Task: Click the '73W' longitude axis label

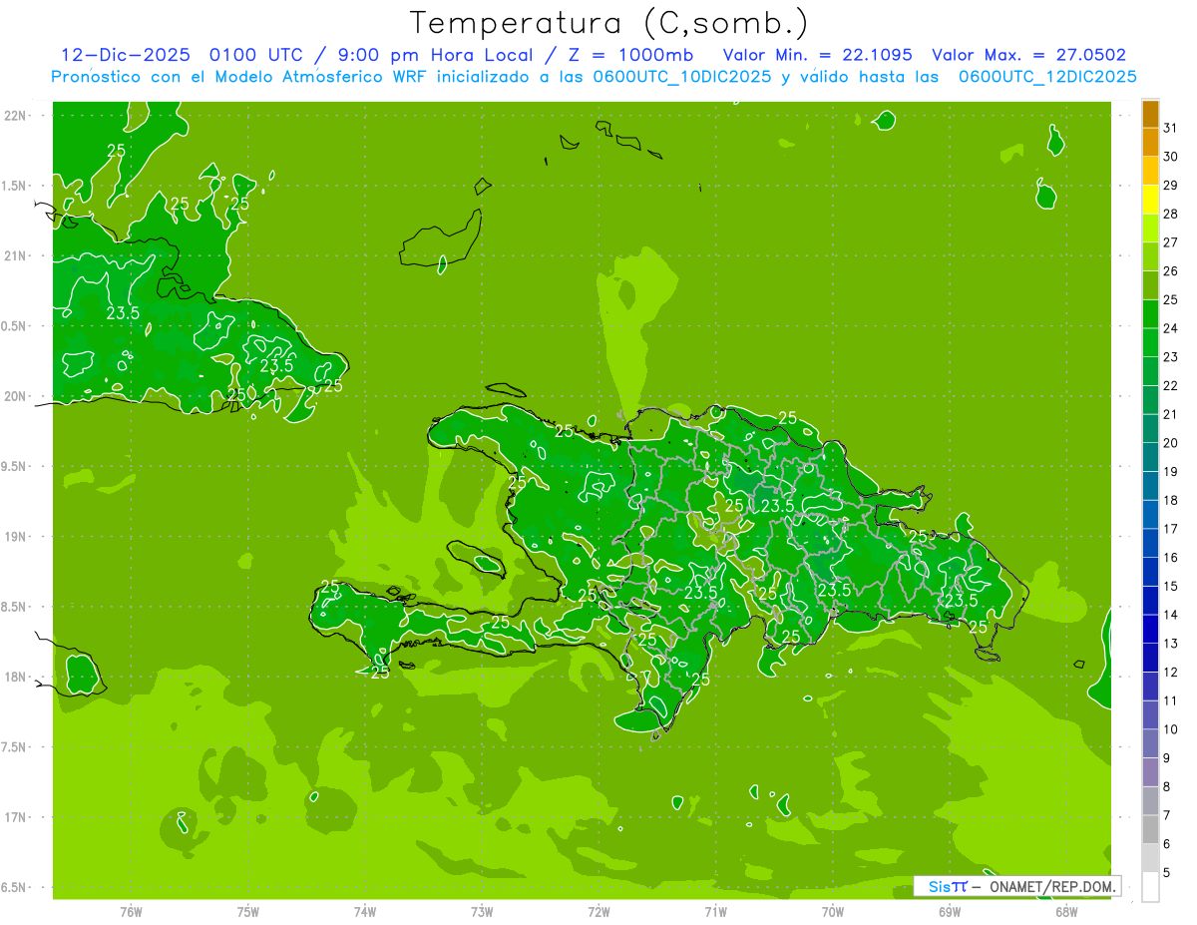Action: point(482,912)
